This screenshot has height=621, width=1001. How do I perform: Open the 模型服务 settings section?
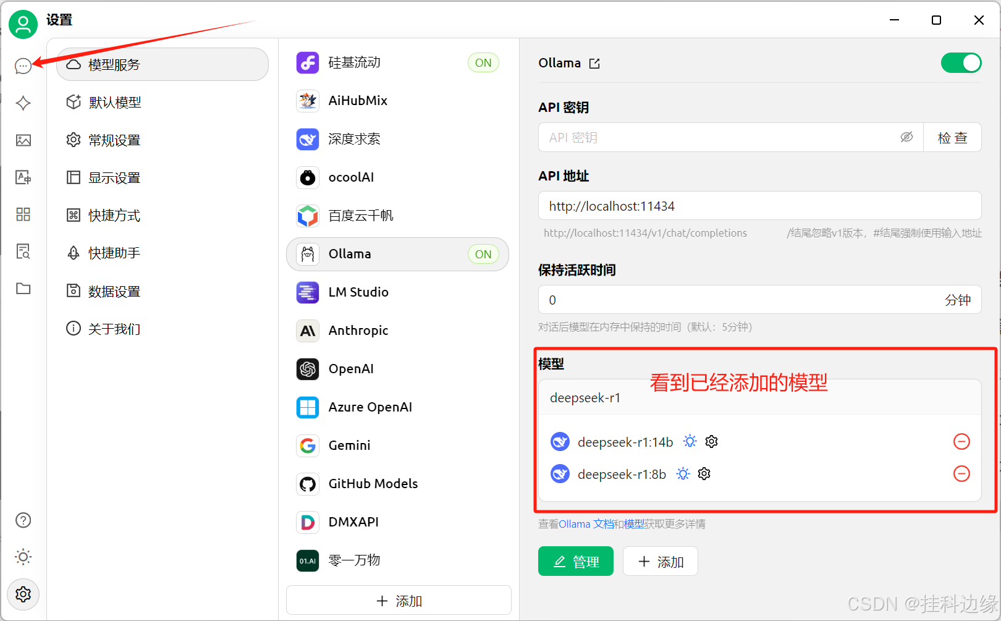[x=163, y=64]
